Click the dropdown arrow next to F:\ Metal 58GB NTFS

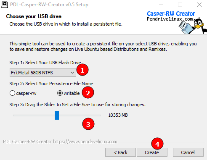point(72,73)
